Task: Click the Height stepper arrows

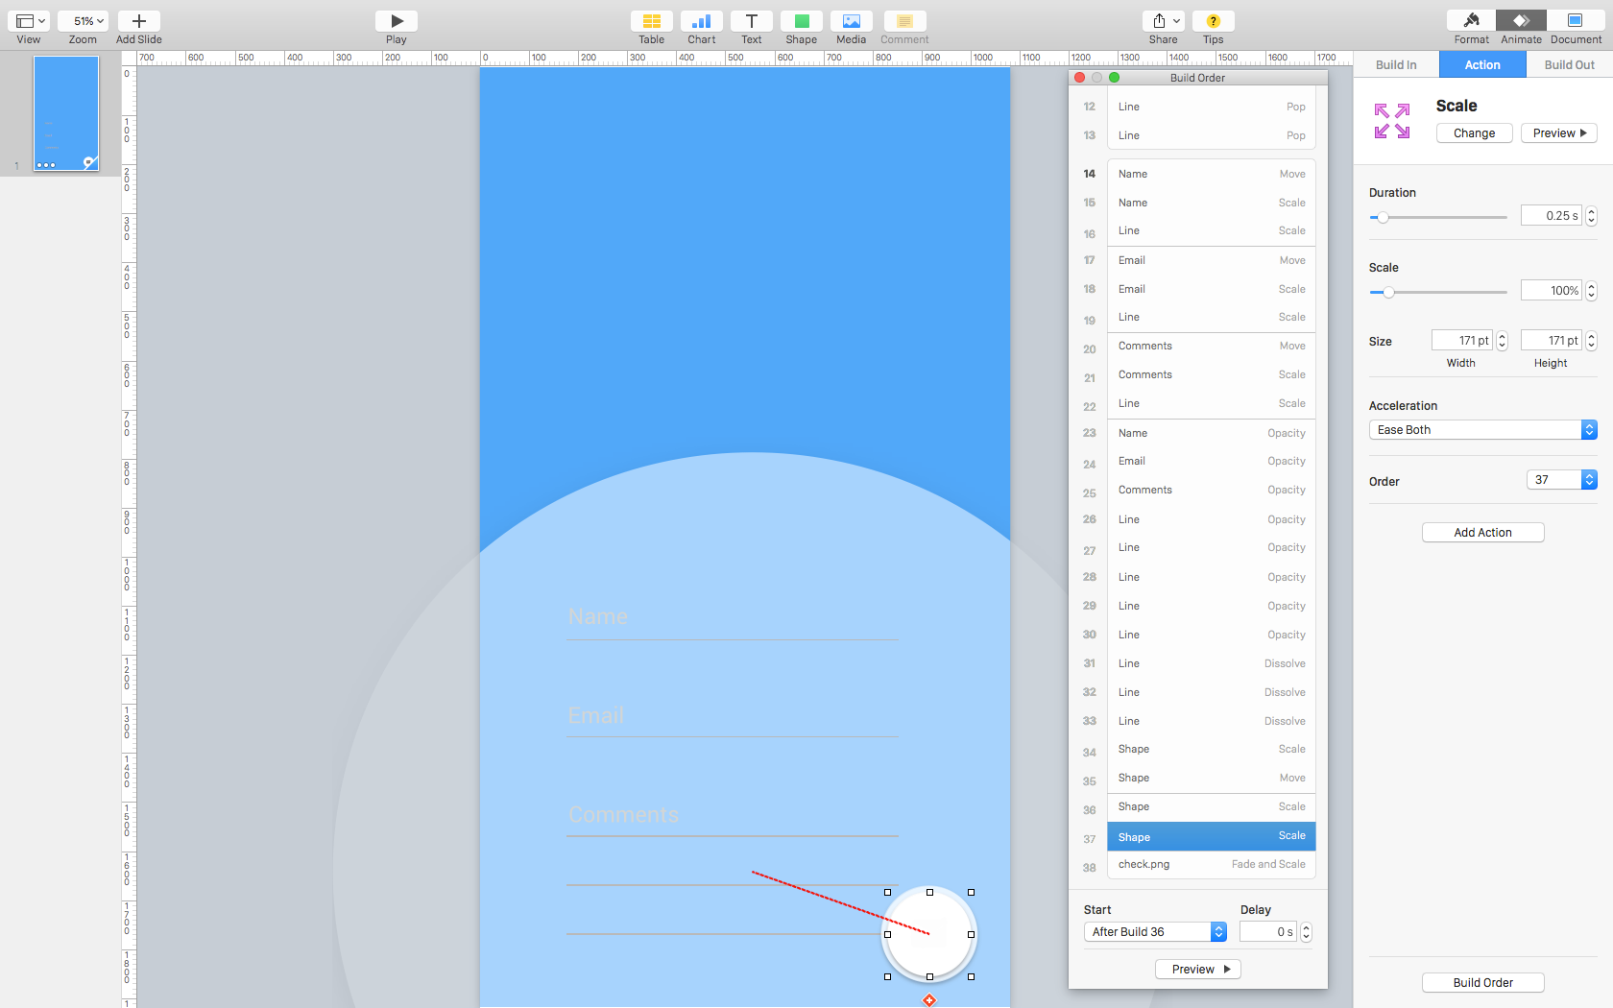Action: [1592, 341]
